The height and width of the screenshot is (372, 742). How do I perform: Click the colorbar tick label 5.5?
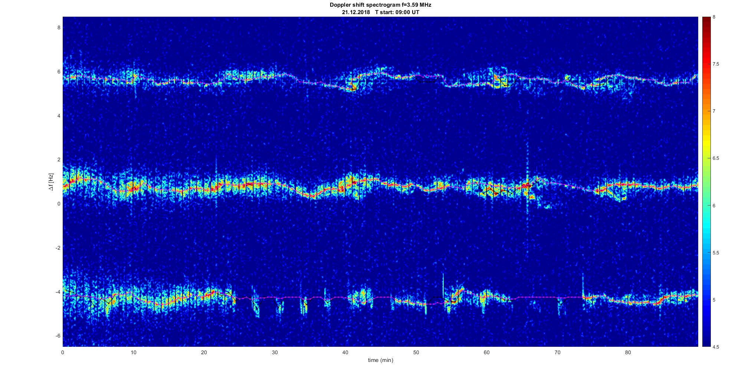(716, 253)
